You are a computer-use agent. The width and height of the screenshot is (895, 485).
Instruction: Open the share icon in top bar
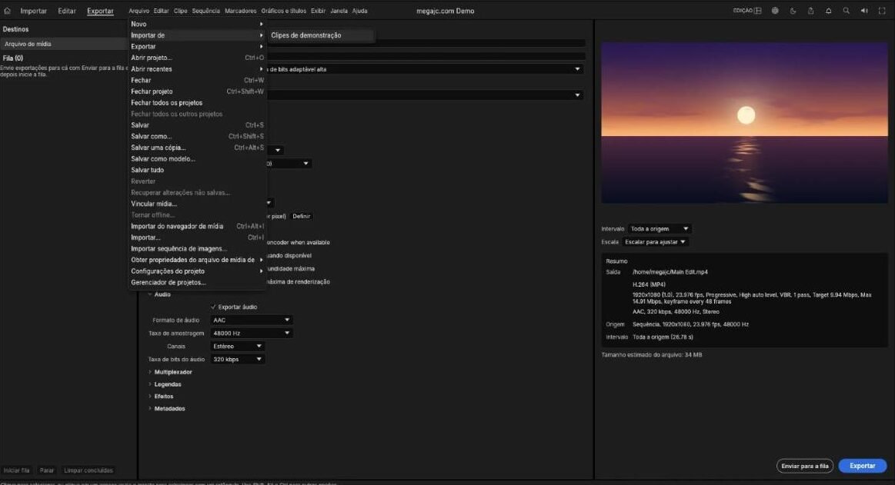point(810,11)
